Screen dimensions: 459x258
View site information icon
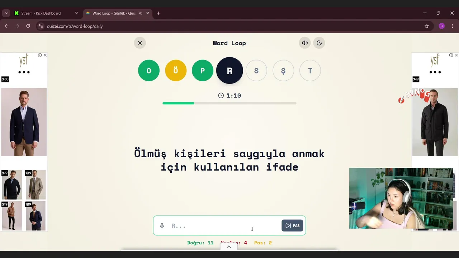pyautogui.click(x=41, y=26)
